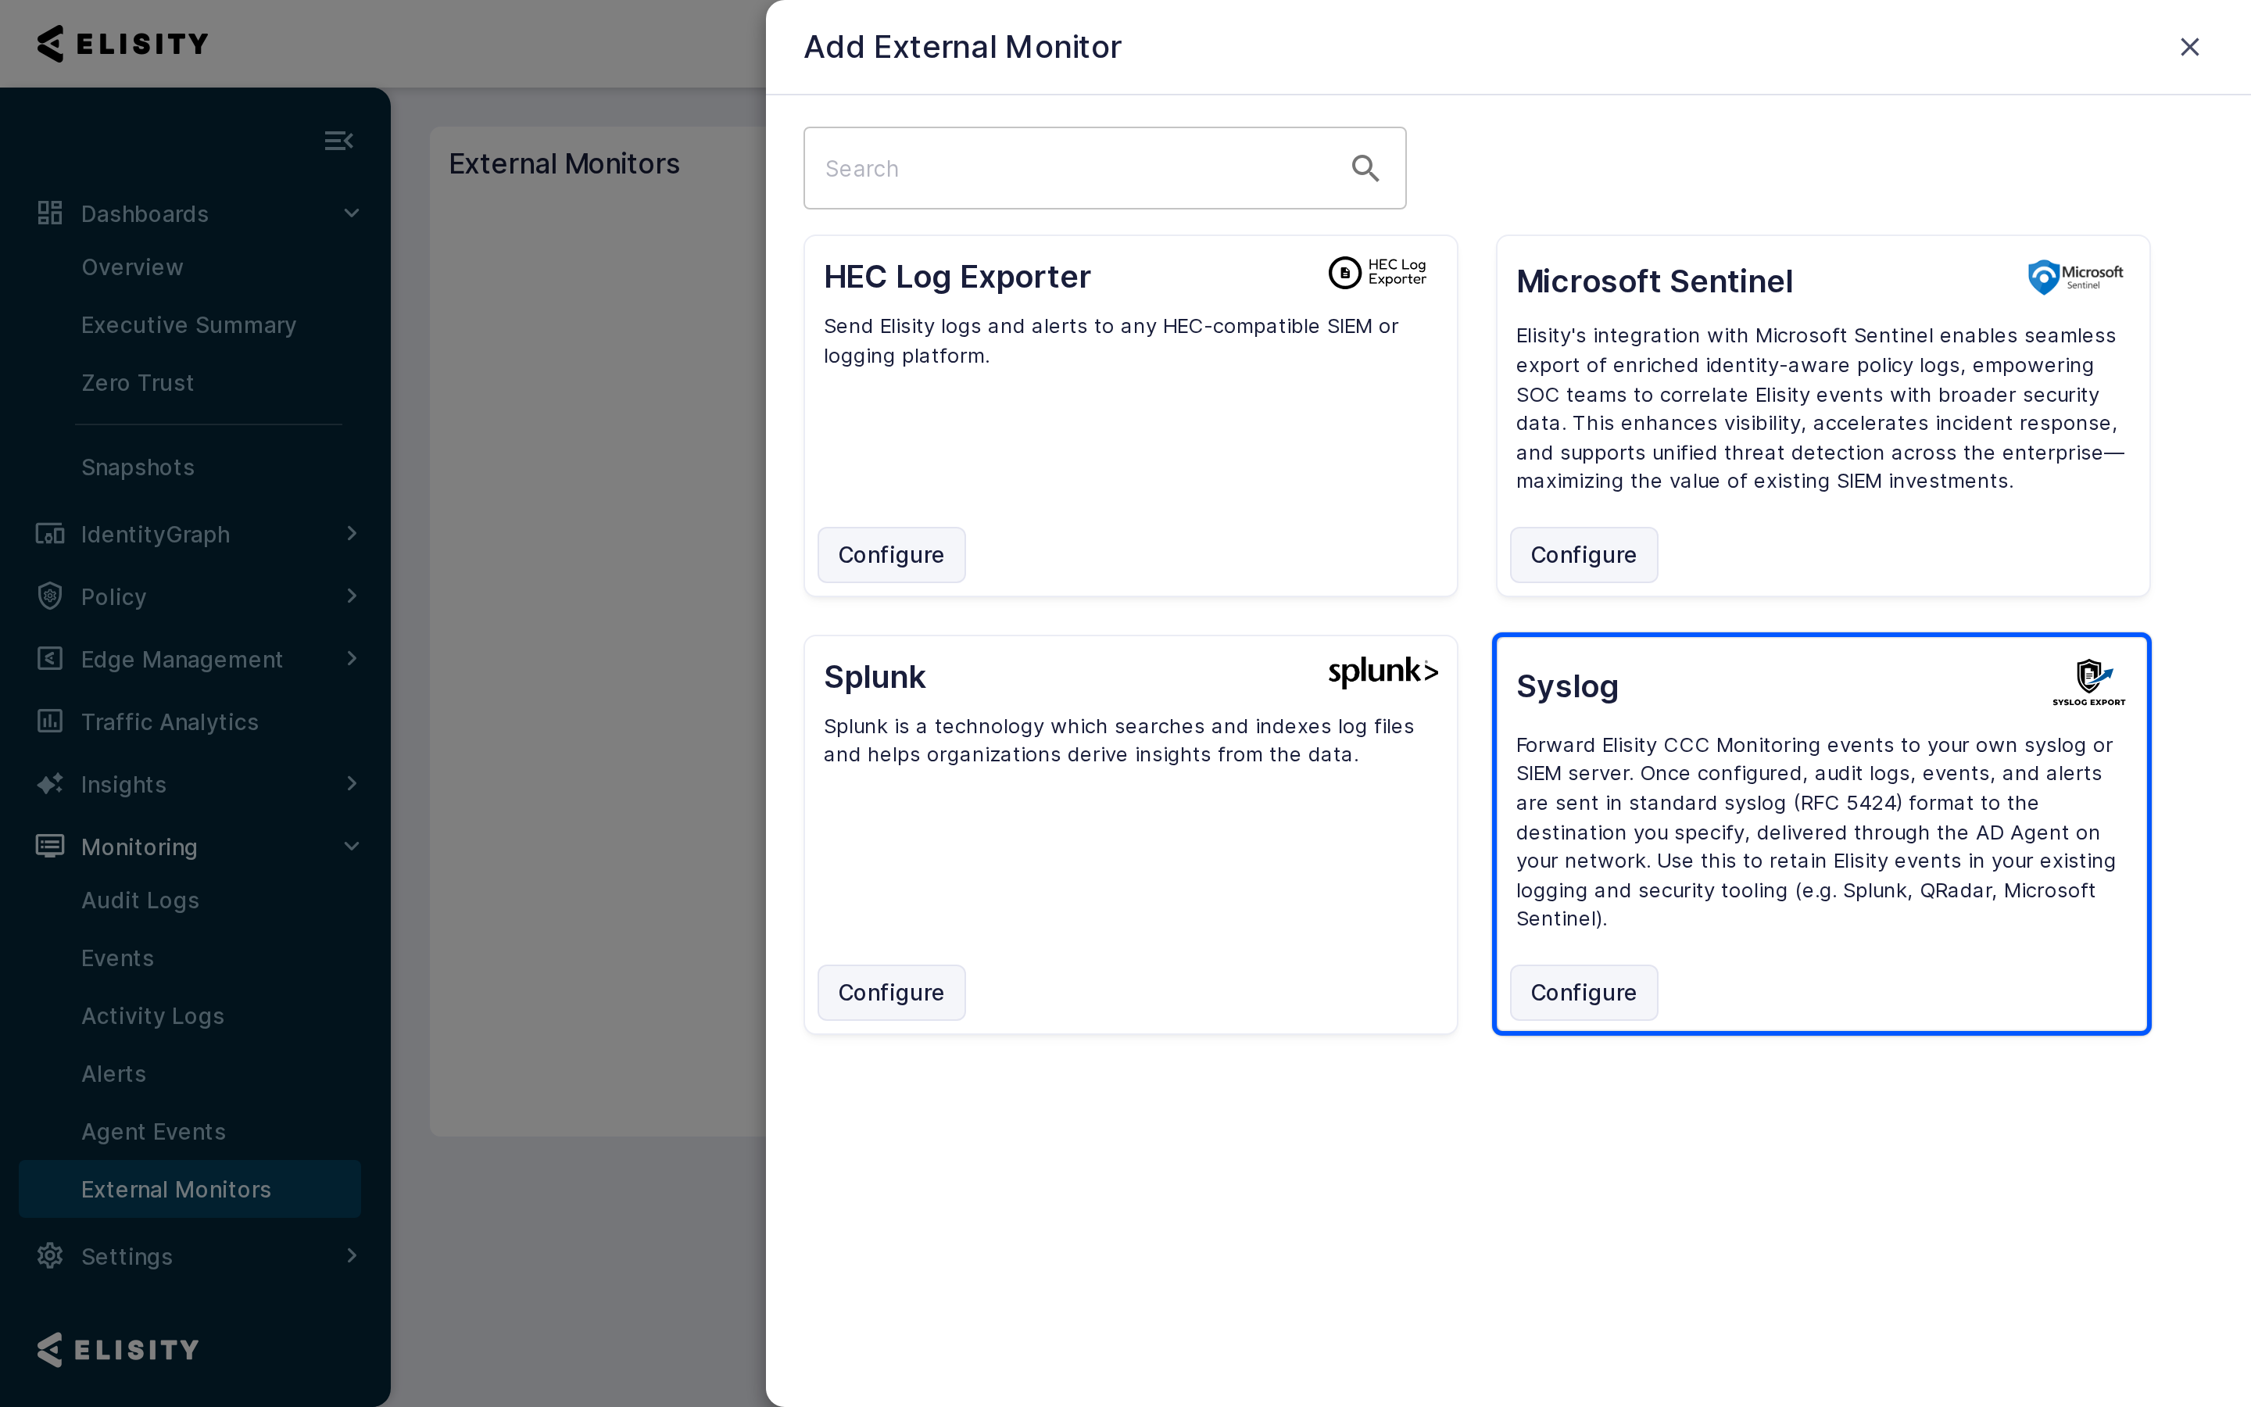Expand the IdentityGraph section chevron
Viewport: 2251px width, 1407px height.
pyautogui.click(x=352, y=533)
